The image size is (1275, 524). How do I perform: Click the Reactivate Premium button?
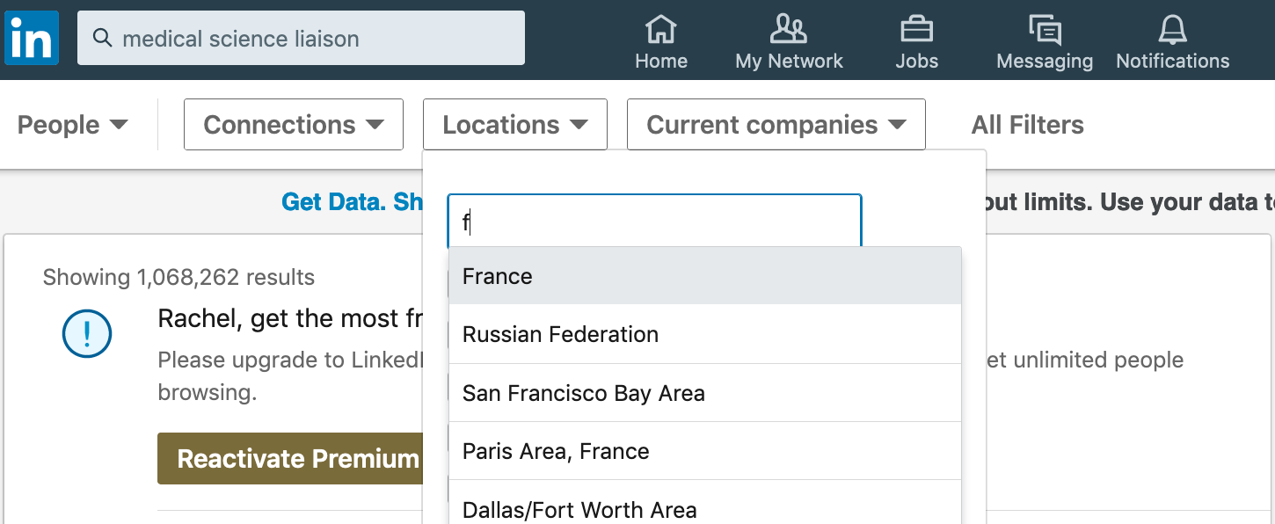pos(290,458)
